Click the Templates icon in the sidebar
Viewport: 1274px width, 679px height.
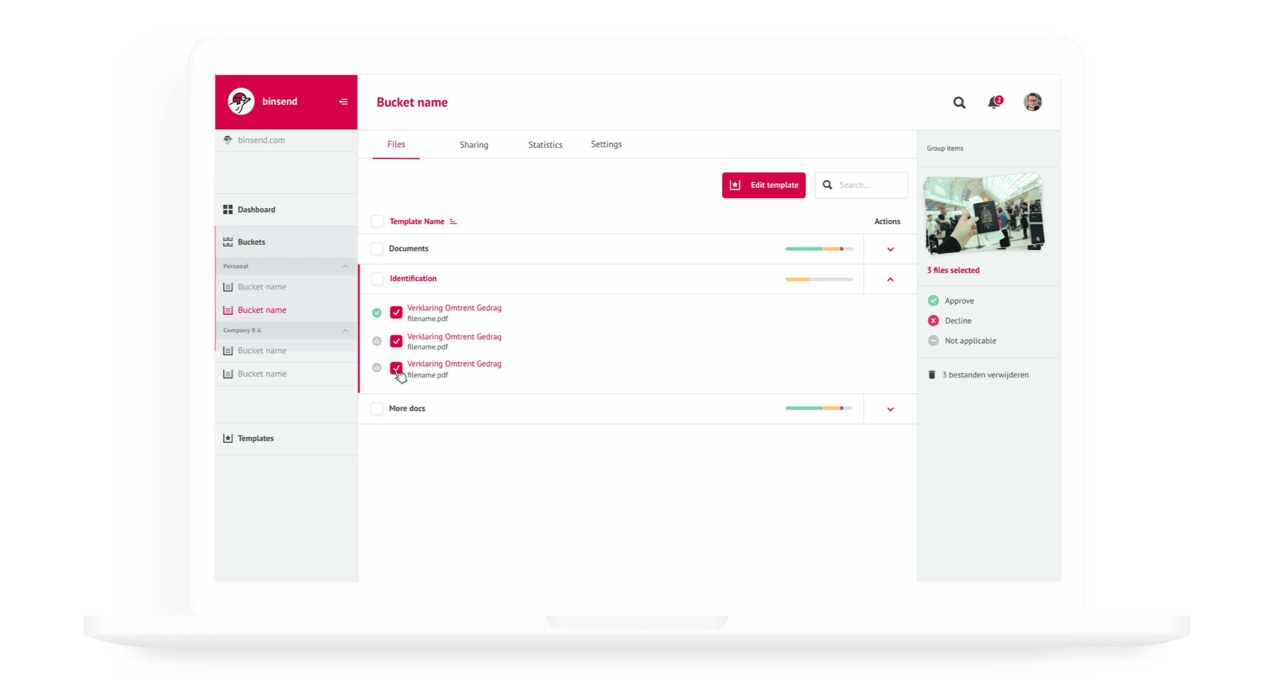[x=228, y=438]
